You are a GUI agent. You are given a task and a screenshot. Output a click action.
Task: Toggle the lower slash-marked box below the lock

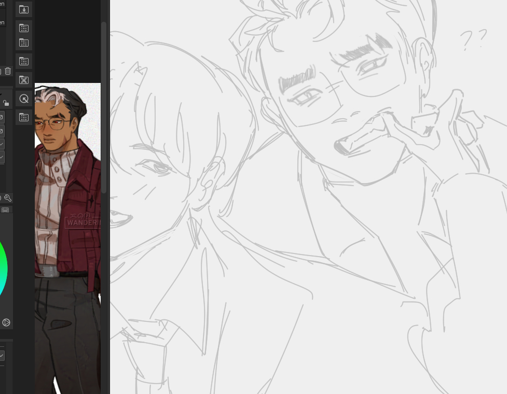click(2, 131)
